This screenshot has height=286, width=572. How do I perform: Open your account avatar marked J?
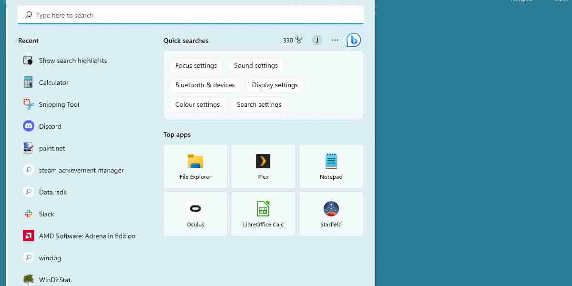click(x=317, y=40)
